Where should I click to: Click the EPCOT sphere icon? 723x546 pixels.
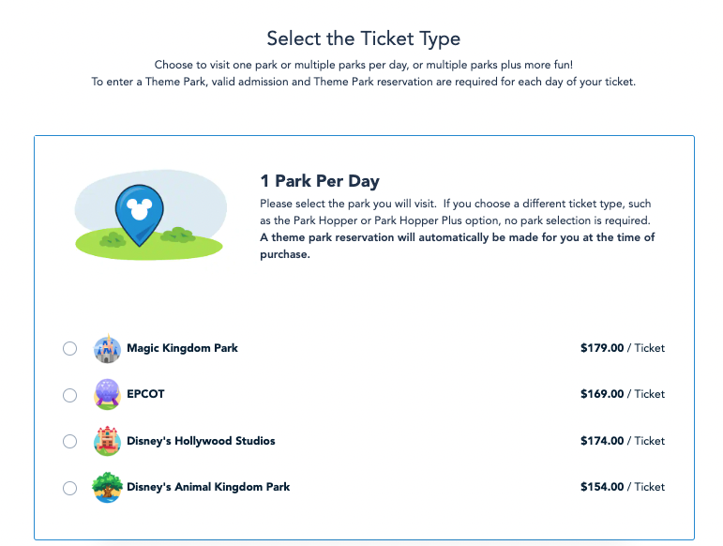[x=107, y=395]
